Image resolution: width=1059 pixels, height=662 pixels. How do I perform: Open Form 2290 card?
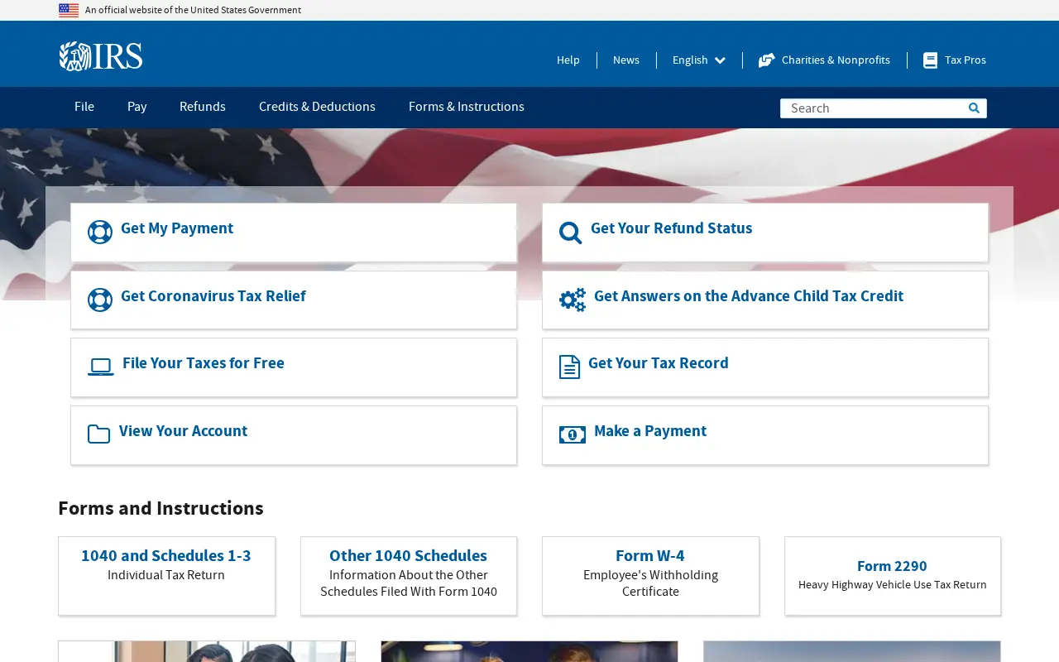click(x=893, y=576)
